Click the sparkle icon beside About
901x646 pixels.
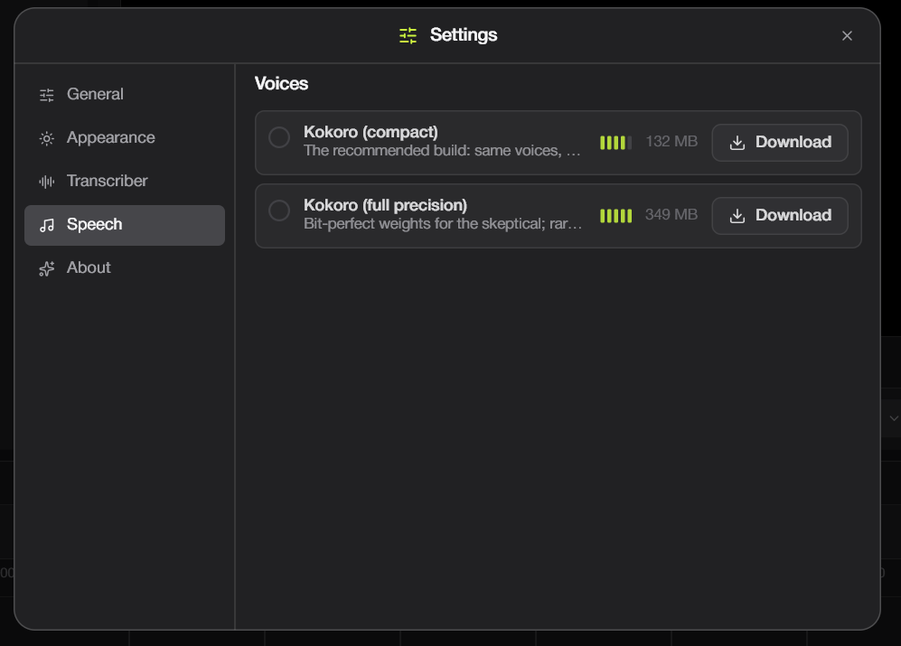pyautogui.click(x=47, y=268)
